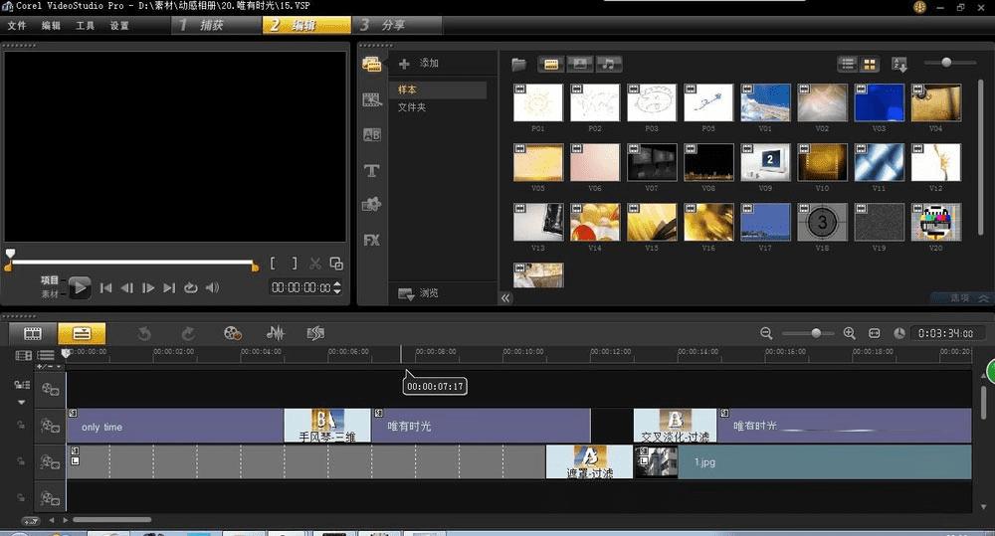Switch library to list view

coord(848,64)
